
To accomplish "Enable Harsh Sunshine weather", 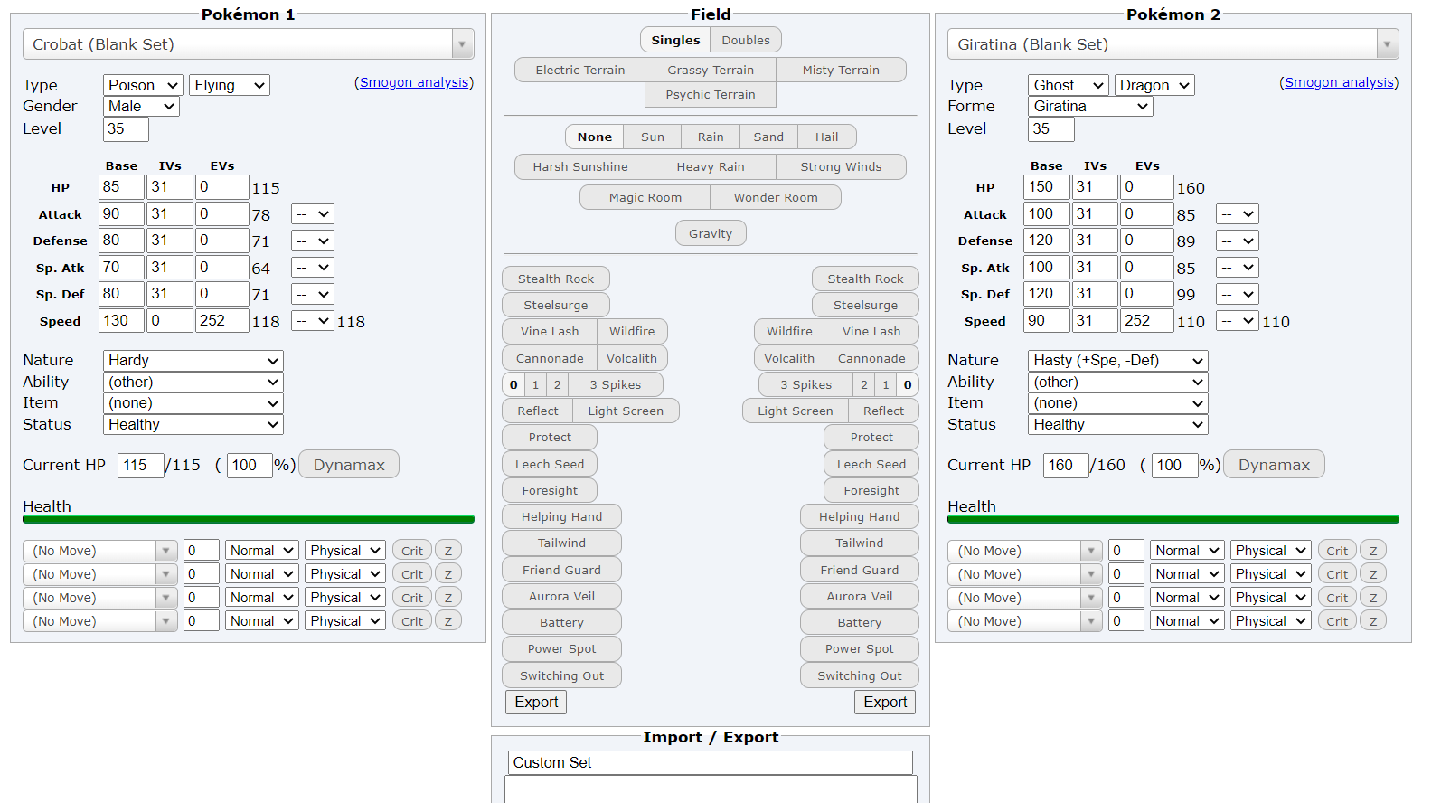I will pyautogui.click(x=579, y=166).
